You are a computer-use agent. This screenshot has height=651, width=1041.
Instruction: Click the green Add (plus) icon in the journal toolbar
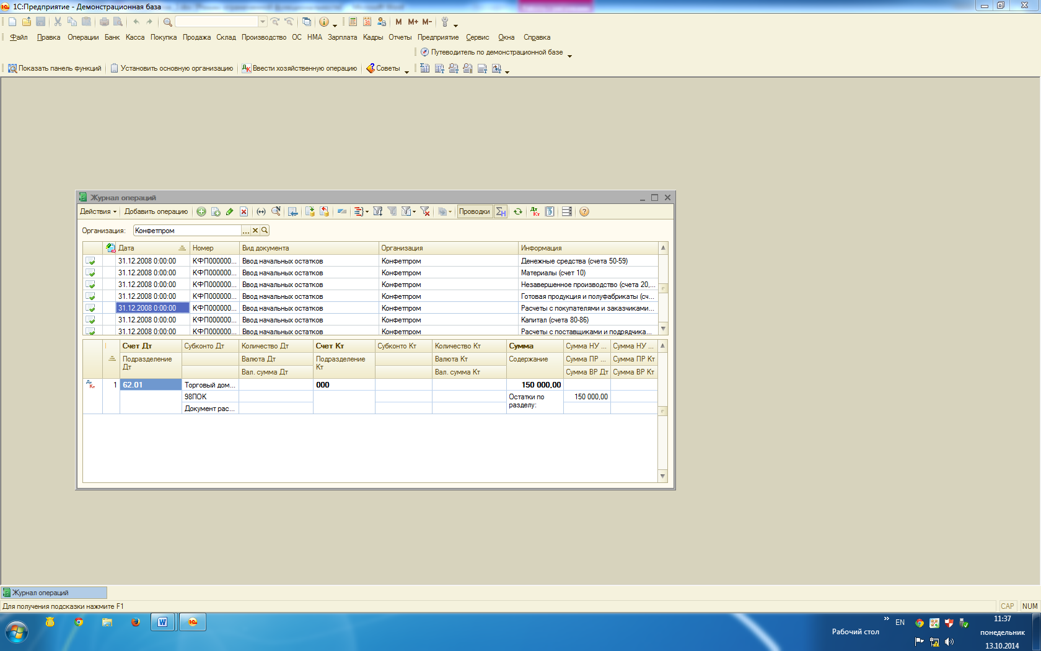pos(201,211)
